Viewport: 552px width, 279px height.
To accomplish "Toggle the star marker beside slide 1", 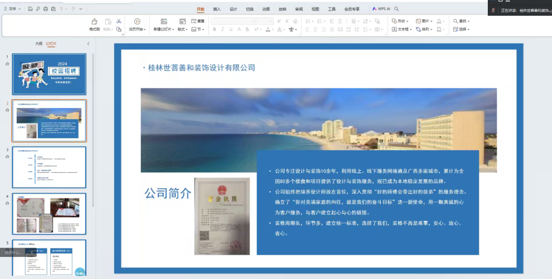I will (x=7, y=64).
